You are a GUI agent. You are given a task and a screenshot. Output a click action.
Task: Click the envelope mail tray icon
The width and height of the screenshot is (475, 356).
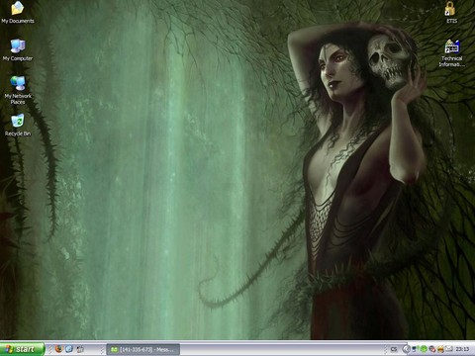pyautogui.click(x=449, y=348)
